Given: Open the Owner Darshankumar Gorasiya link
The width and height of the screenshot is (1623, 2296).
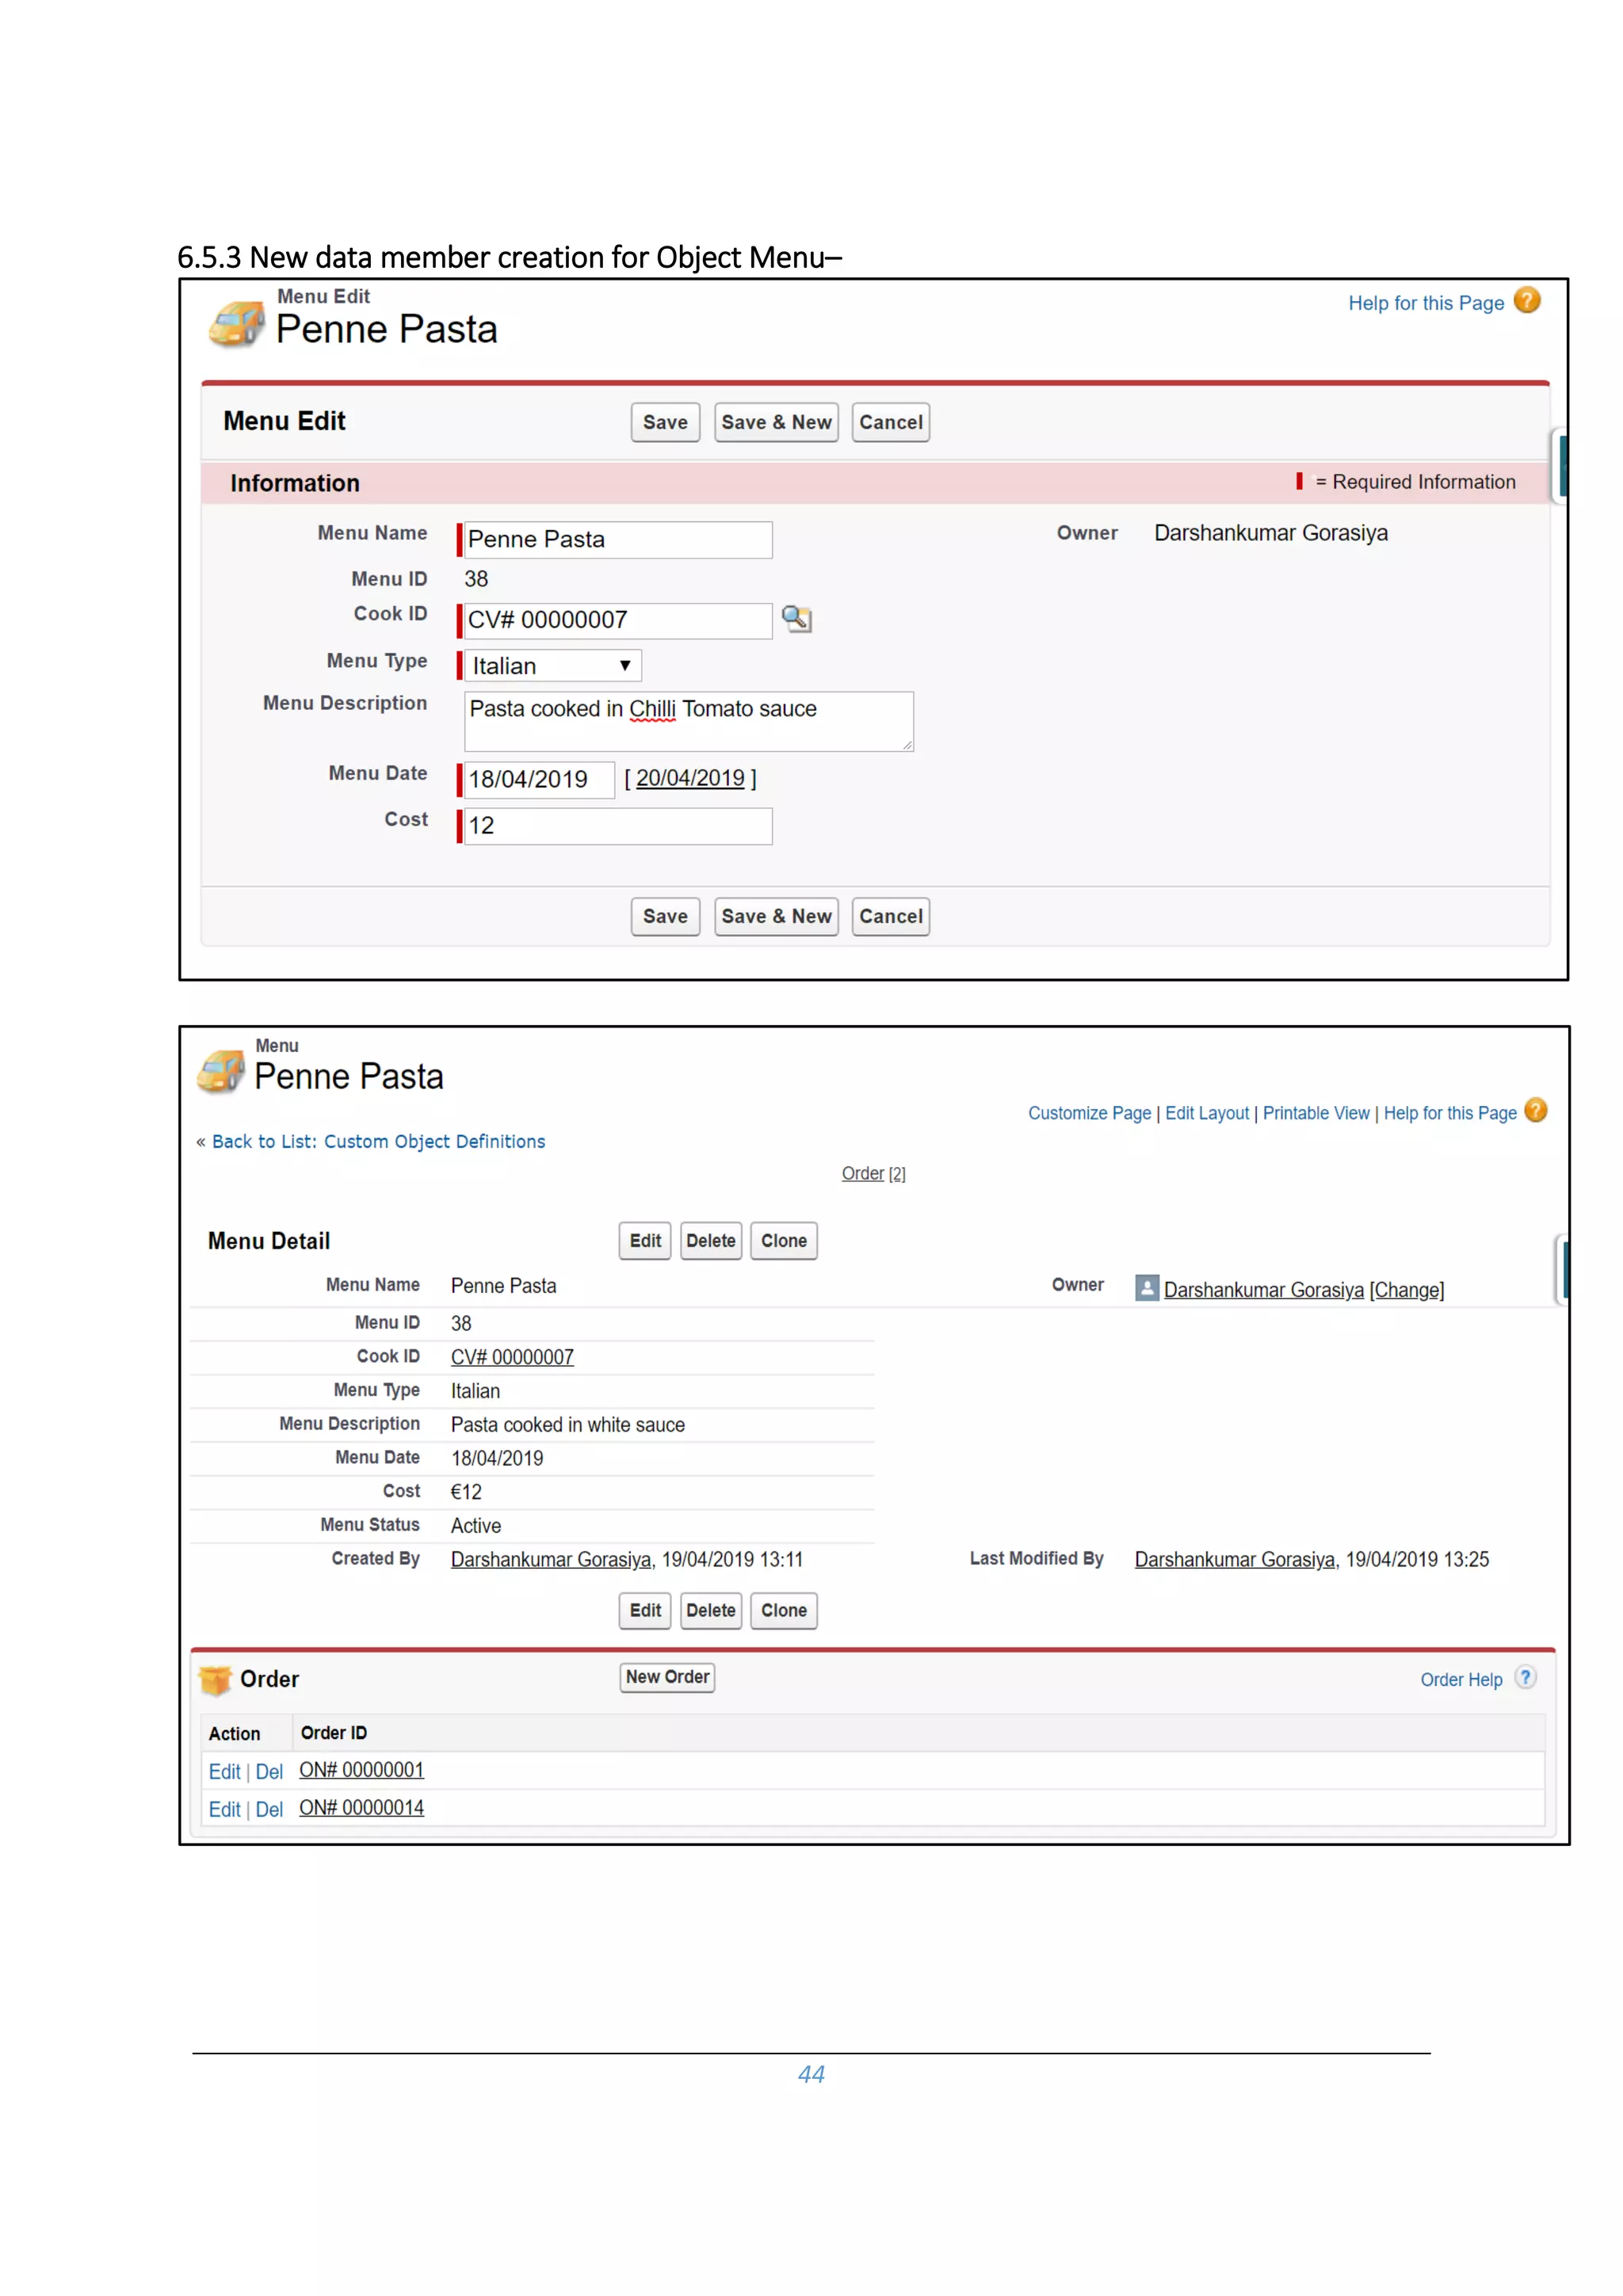Looking at the screenshot, I should [1263, 1290].
